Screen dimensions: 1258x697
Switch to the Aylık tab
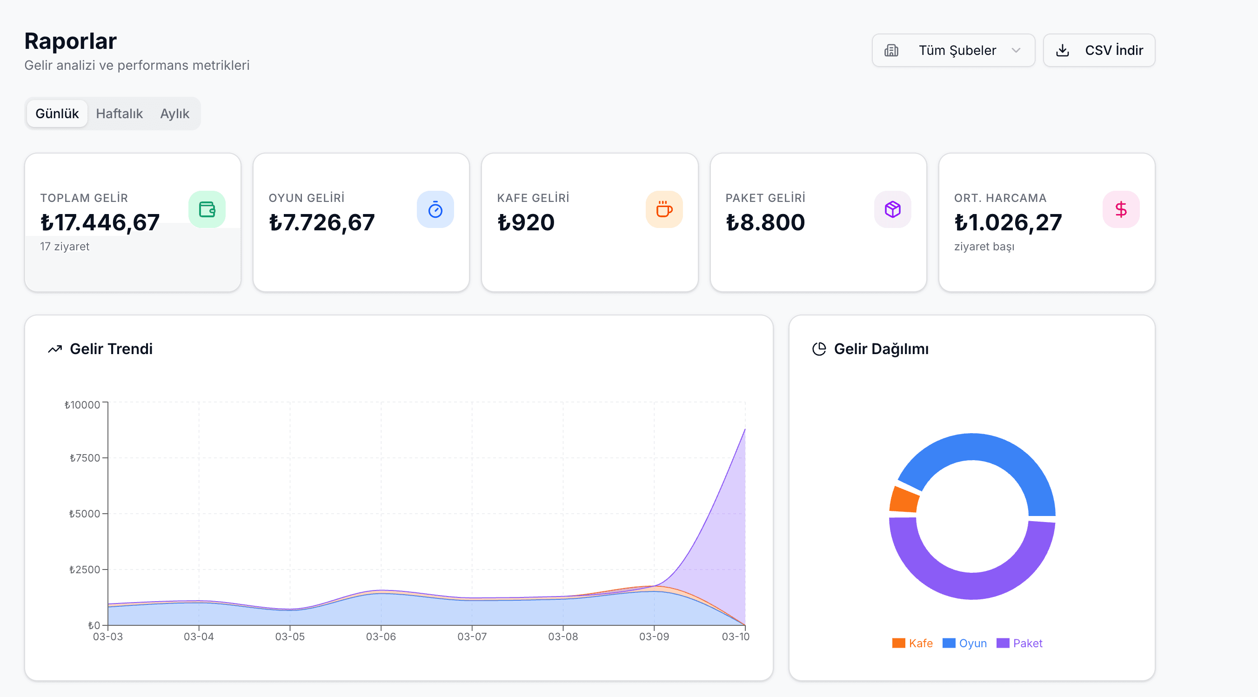[x=174, y=114]
